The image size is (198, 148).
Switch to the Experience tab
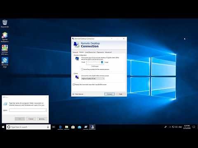coord(100,52)
